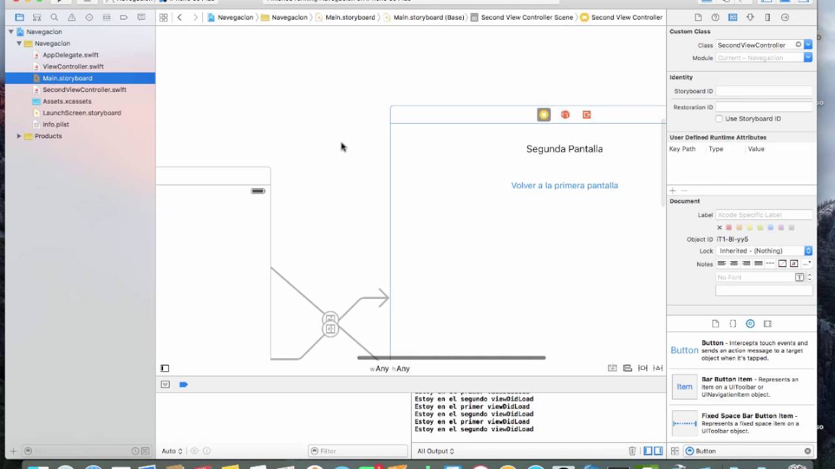
Task: Enable Use Storyboard ID checkbox
Action: click(x=719, y=119)
